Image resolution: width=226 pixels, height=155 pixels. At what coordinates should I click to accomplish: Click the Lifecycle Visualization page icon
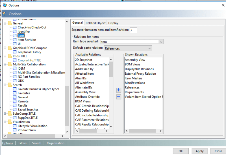pos(15,126)
